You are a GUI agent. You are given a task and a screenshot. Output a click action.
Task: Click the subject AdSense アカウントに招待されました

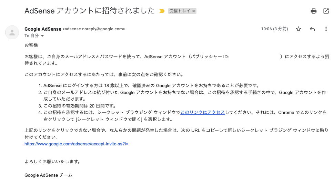click(x=90, y=11)
